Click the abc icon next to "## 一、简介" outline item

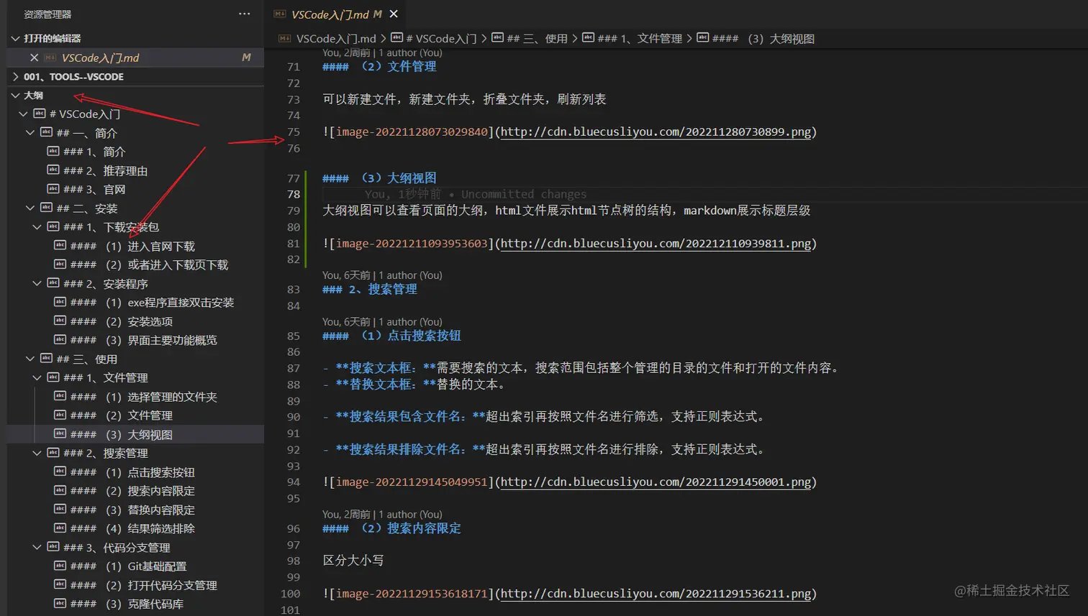[x=45, y=133]
